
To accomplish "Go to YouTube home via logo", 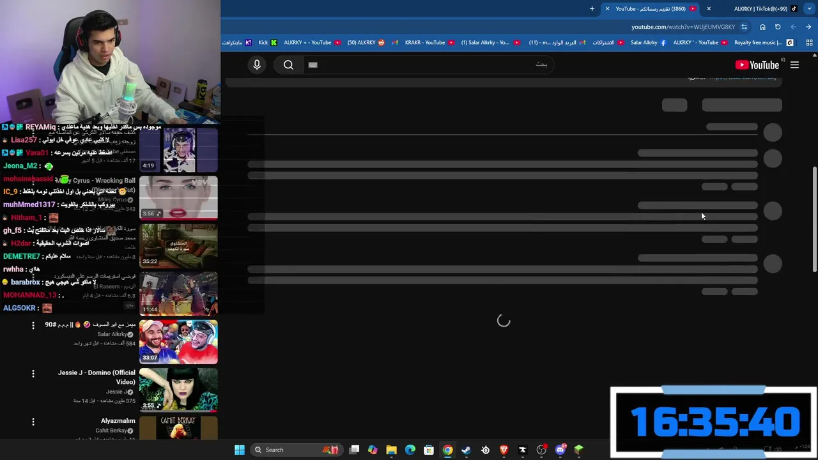I will (757, 65).
